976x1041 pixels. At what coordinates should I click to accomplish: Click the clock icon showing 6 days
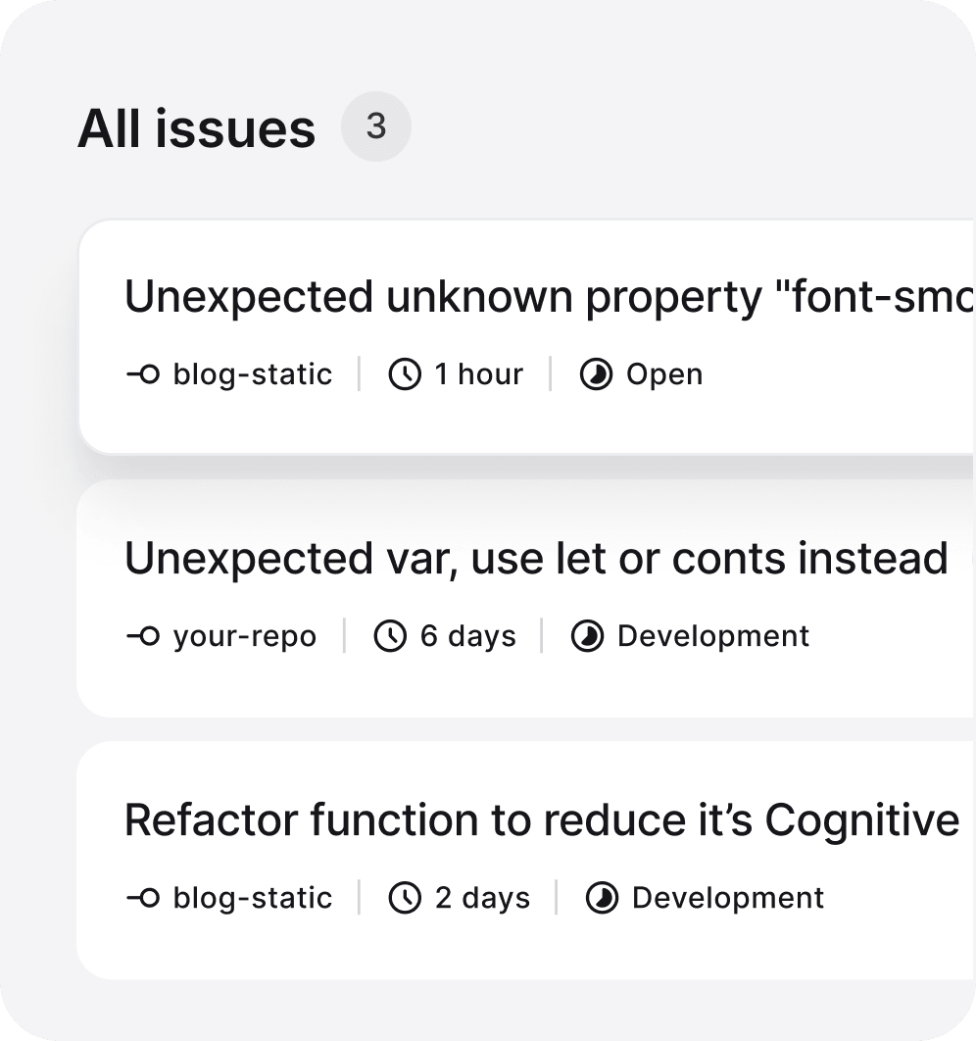coord(391,636)
